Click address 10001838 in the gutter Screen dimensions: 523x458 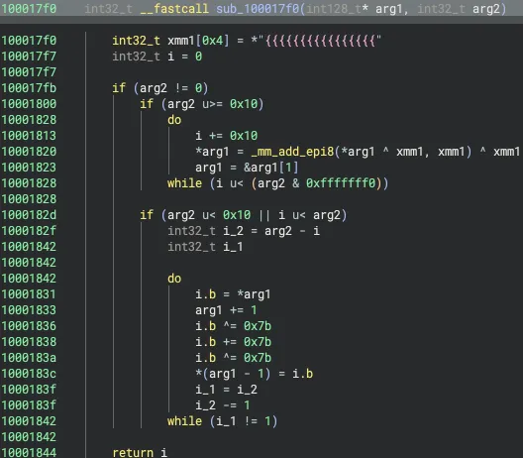point(29,342)
